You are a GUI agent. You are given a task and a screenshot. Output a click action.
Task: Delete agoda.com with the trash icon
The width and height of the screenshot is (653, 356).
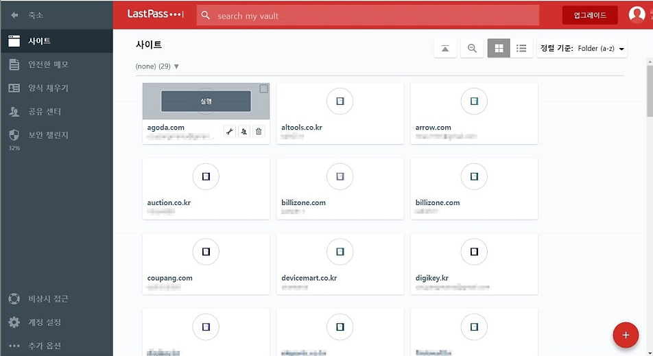tap(259, 132)
